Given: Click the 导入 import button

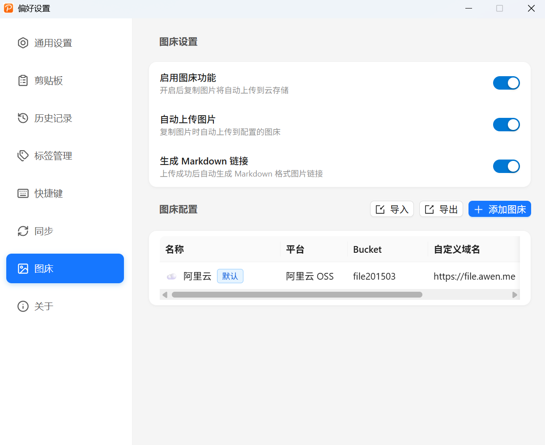Looking at the screenshot, I should [x=392, y=209].
